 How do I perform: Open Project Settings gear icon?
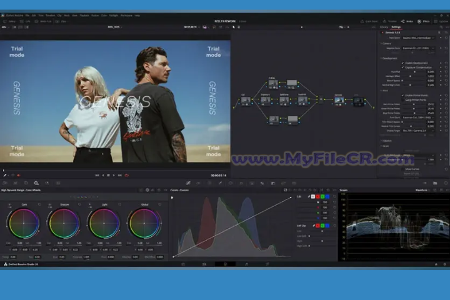point(445,264)
